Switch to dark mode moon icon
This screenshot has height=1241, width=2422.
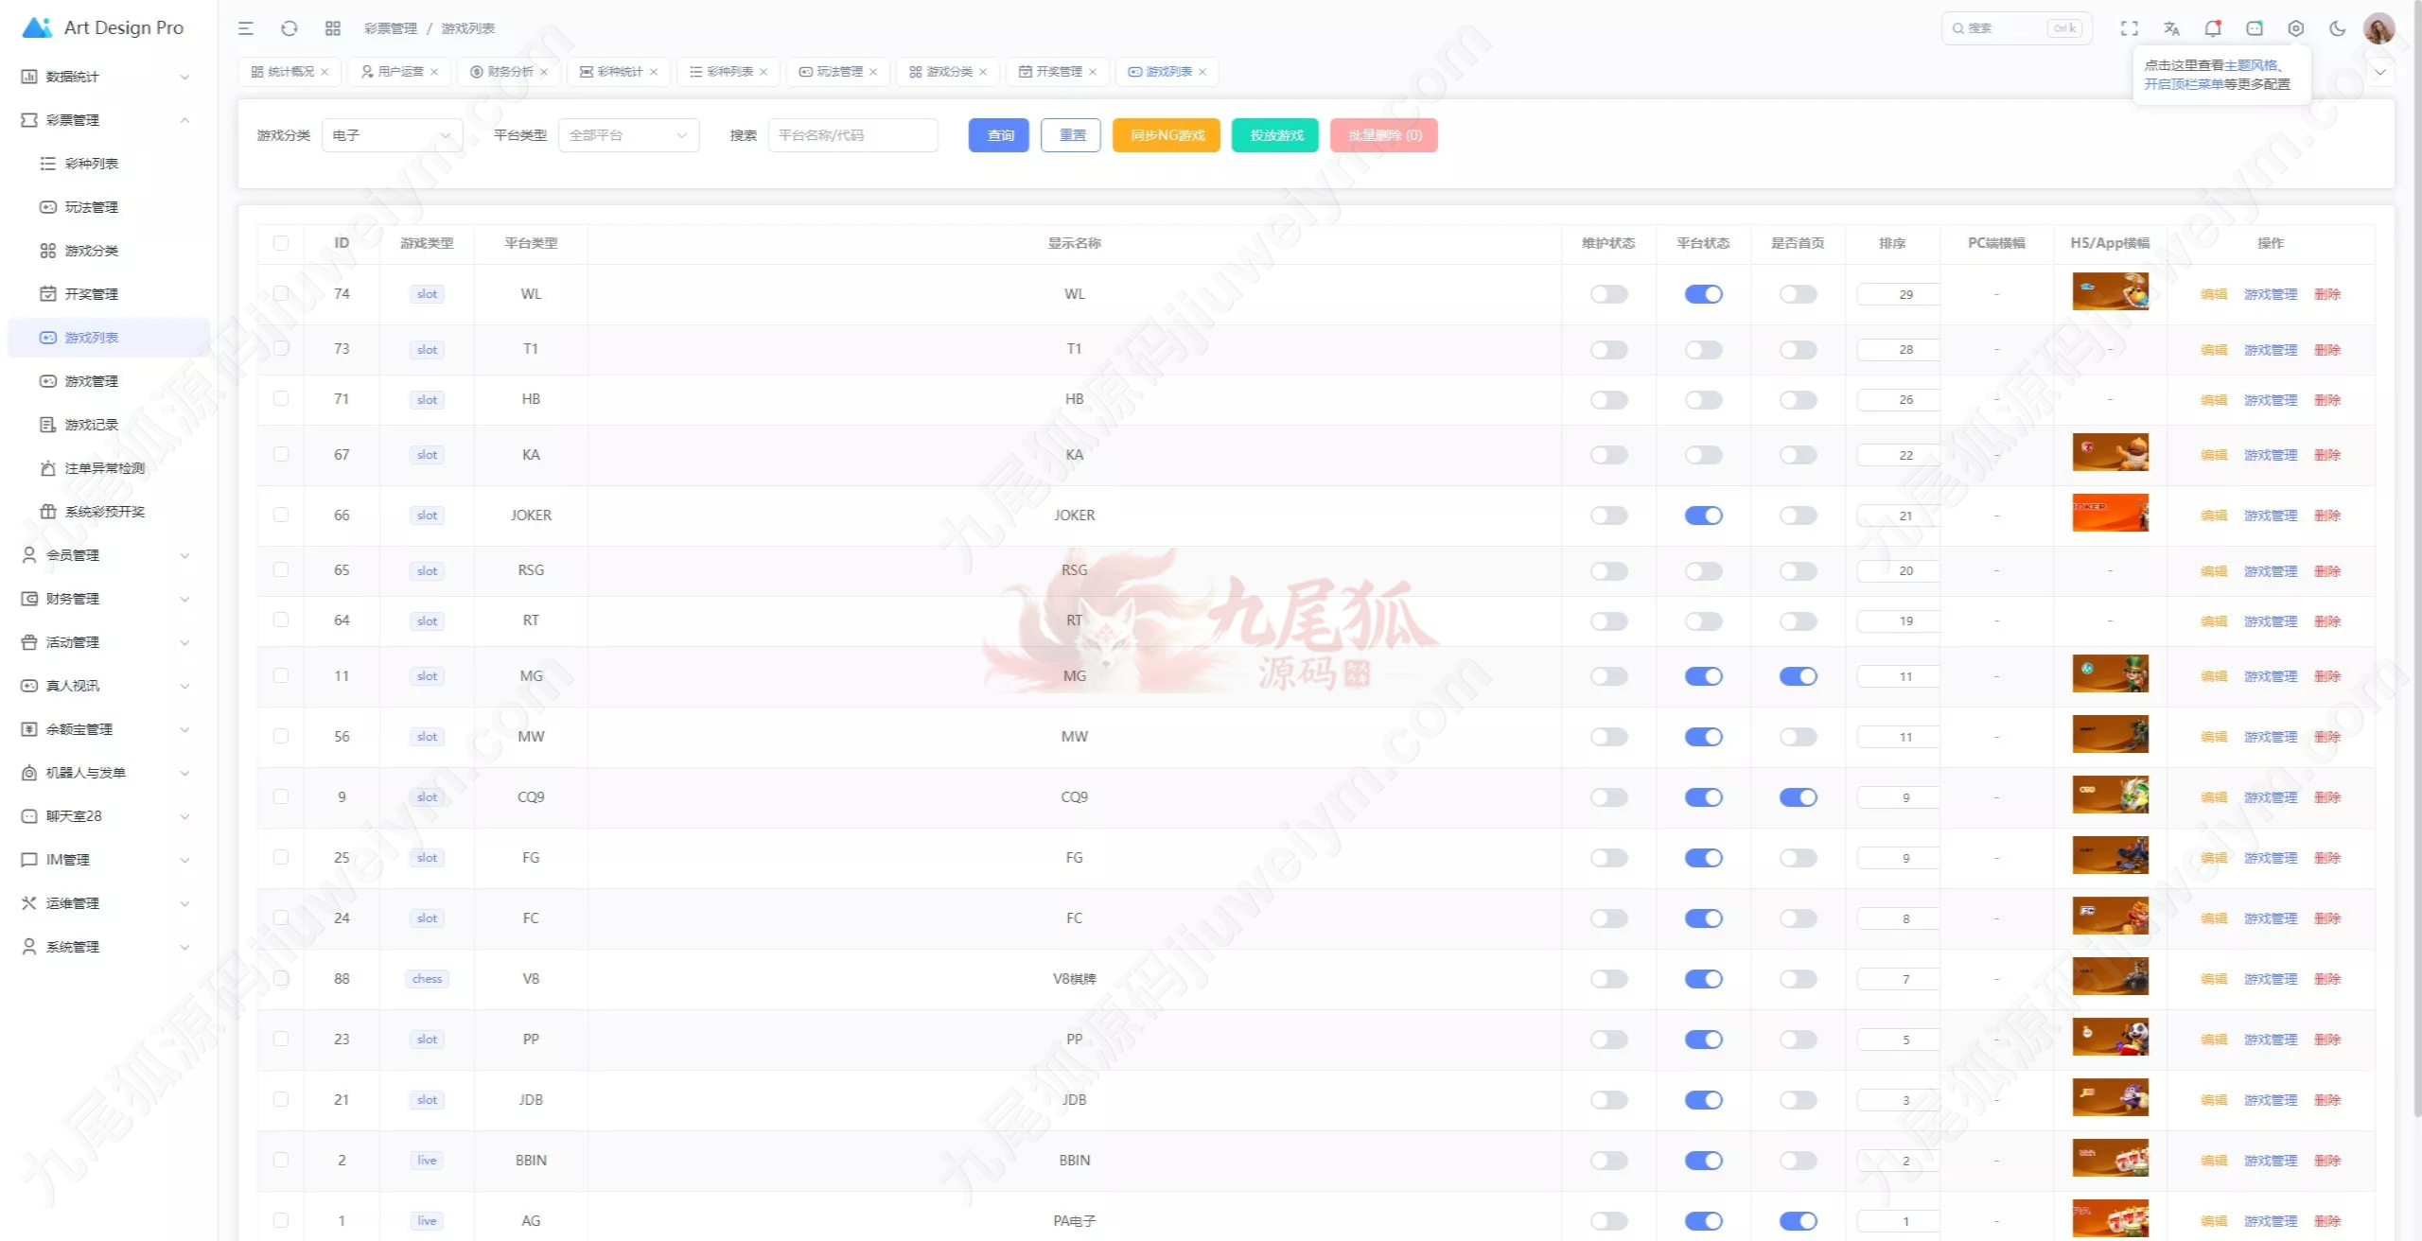click(2338, 28)
